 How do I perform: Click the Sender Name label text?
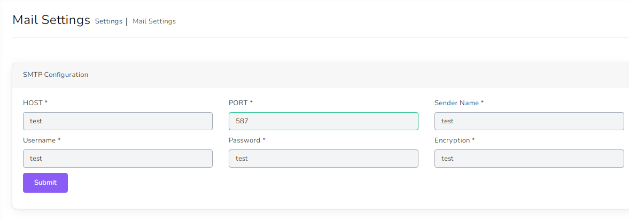[456, 102]
